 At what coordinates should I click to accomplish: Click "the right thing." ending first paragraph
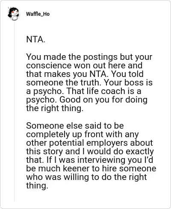pyautogui.click(x=55, y=108)
